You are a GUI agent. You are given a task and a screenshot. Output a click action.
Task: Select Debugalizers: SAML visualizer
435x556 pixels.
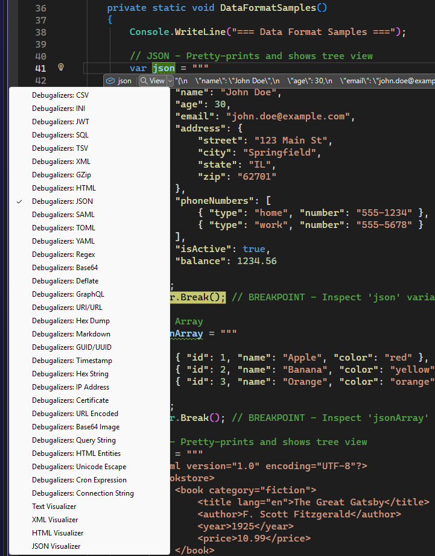click(89, 215)
